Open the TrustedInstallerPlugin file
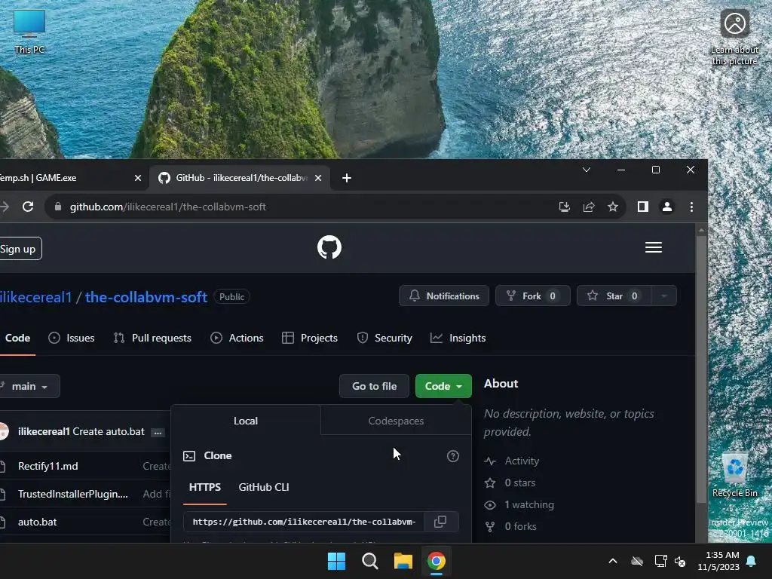This screenshot has width=772, height=579. [73, 494]
